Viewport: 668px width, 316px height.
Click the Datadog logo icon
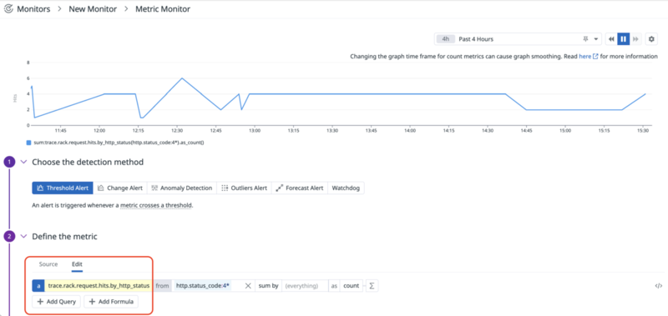[x=8, y=9]
